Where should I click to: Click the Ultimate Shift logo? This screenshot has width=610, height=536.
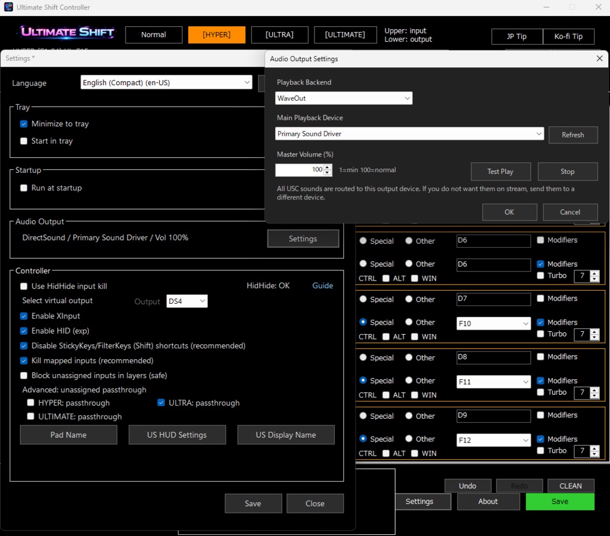click(66, 32)
